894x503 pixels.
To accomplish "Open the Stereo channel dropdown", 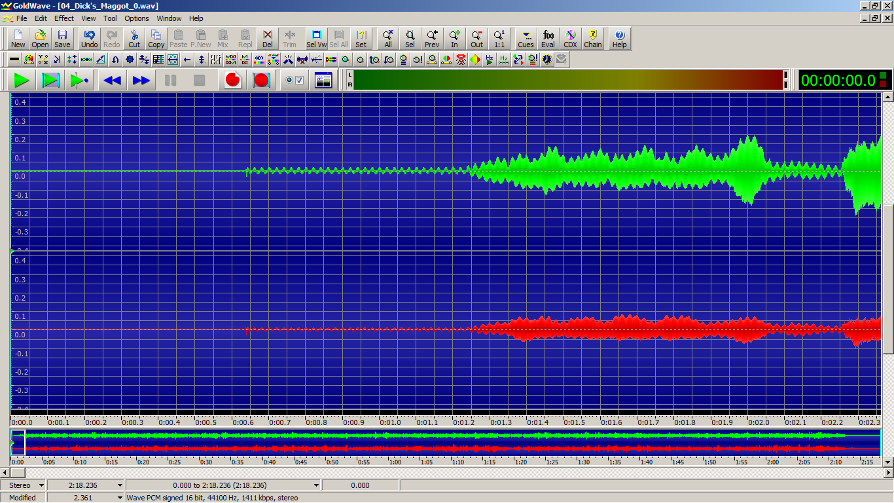I will click(x=41, y=485).
